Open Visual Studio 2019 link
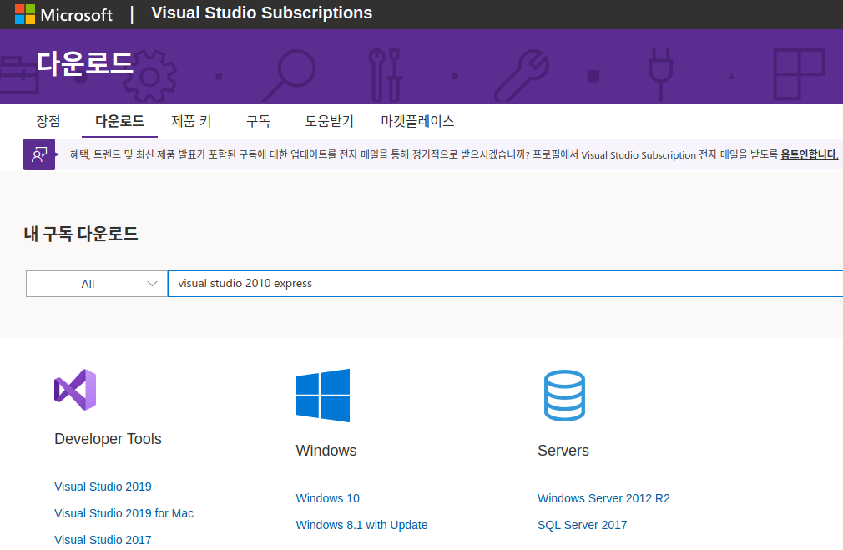The width and height of the screenshot is (843, 550). (103, 487)
